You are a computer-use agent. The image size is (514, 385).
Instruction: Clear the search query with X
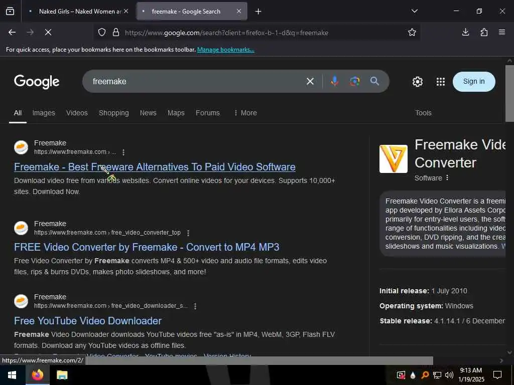[310, 81]
